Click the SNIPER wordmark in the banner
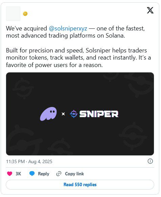Image resolution: width=161 pixels, height=197 pixels. tap(99, 114)
